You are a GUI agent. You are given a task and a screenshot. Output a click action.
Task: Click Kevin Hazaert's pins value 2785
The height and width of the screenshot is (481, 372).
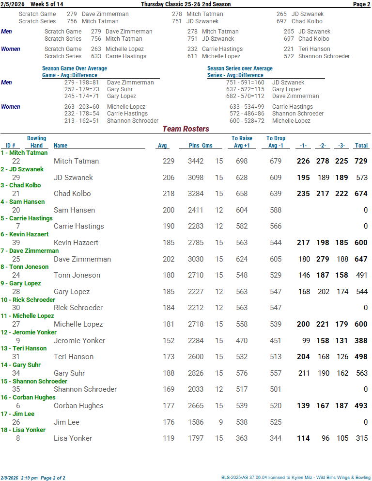click(x=196, y=243)
